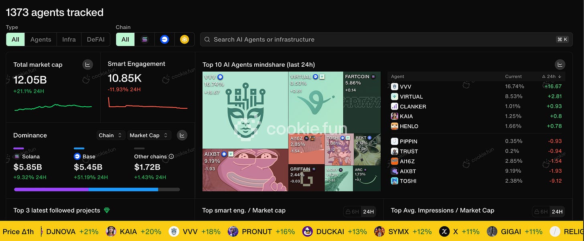Click the 12.05B total market cap value
This screenshot has height=241, width=584.
tap(30, 80)
